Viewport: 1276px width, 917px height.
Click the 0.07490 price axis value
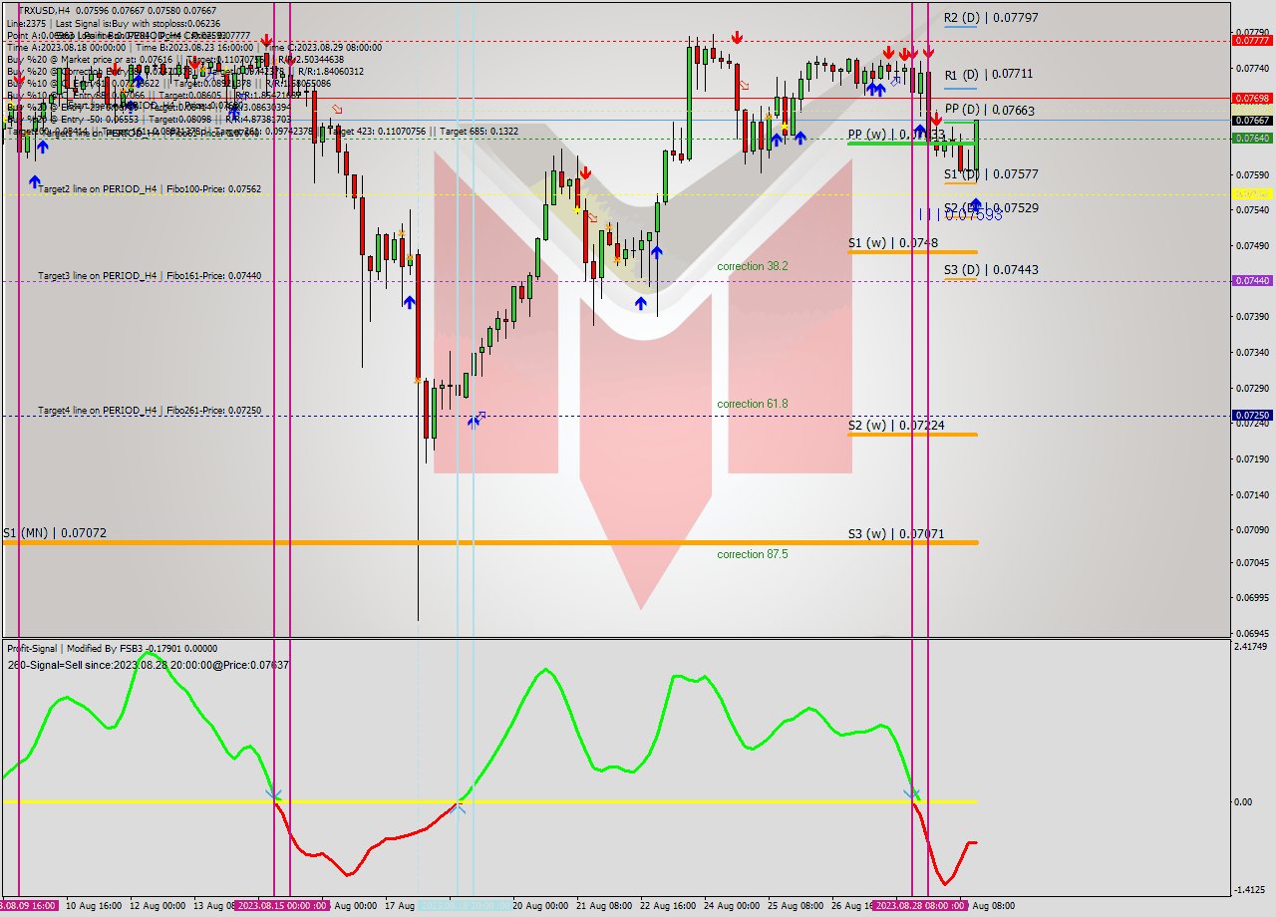(x=1252, y=246)
